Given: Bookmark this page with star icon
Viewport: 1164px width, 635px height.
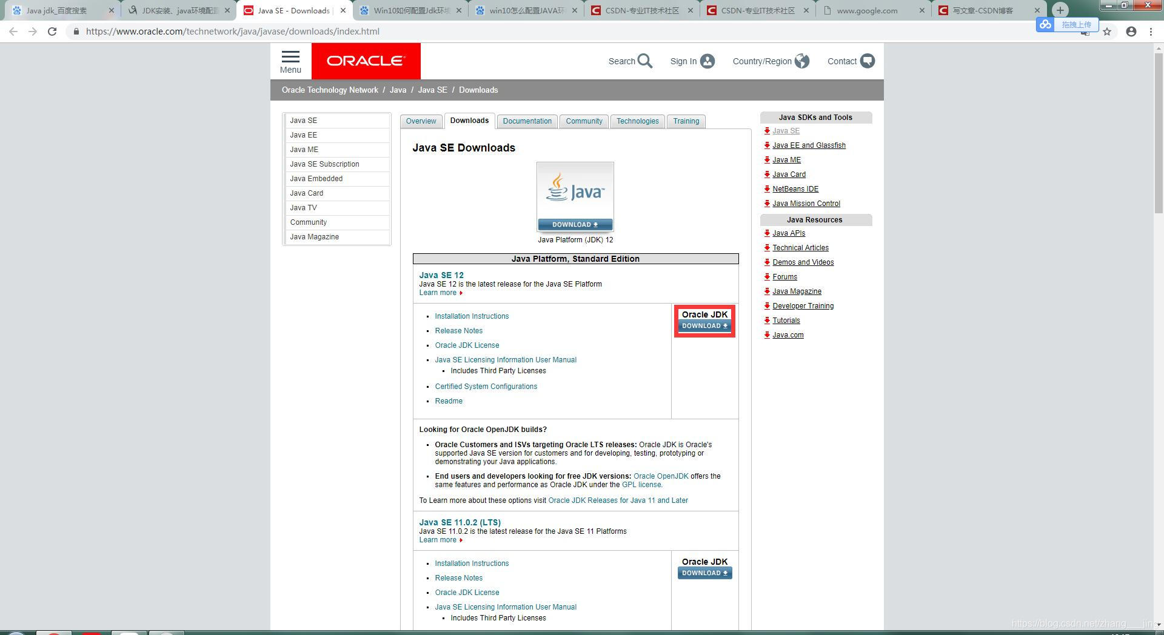Looking at the screenshot, I should [1107, 32].
